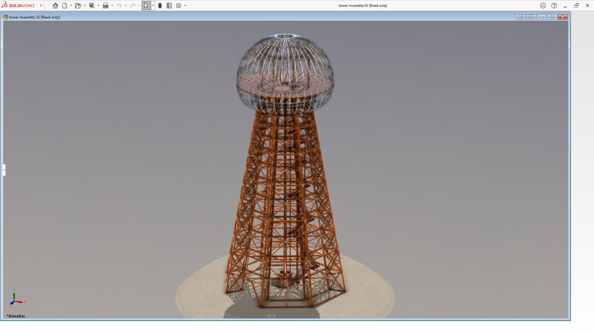Tile document window to the right
The height and width of the screenshot is (333, 594).
531,17
